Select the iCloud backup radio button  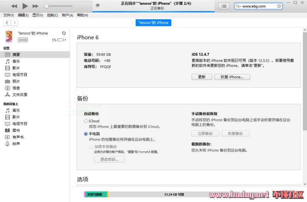pos(86,121)
